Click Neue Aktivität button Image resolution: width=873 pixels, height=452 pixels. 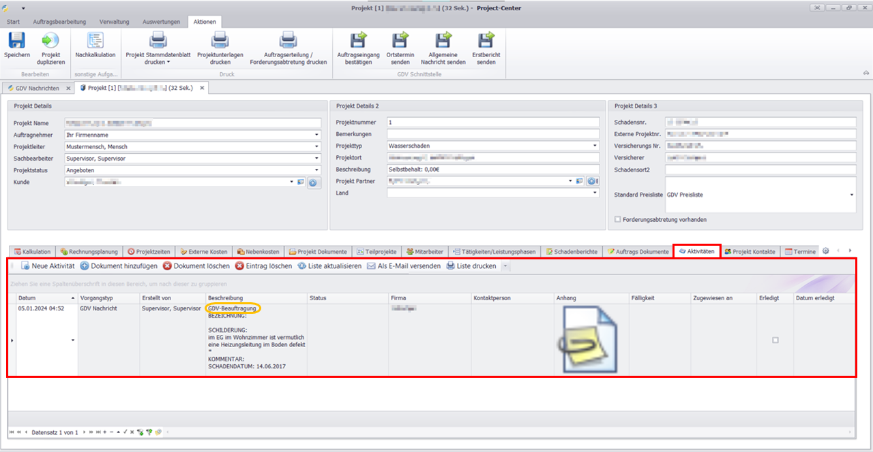point(48,266)
